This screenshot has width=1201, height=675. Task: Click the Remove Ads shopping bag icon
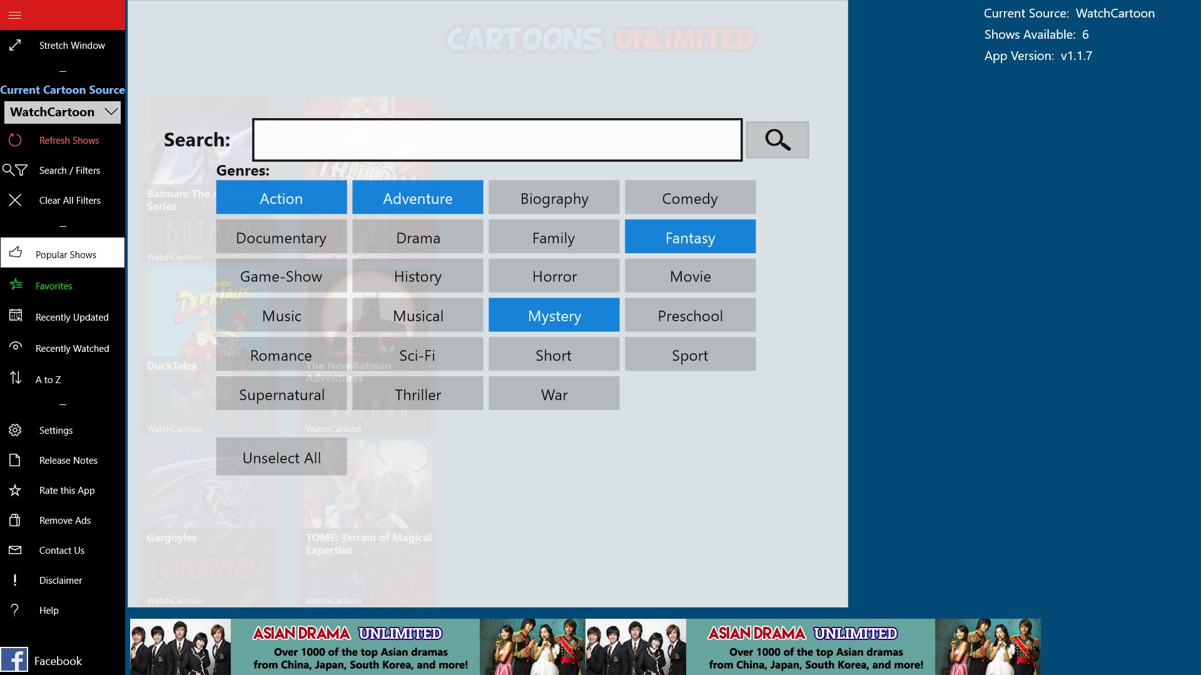click(x=15, y=520)
